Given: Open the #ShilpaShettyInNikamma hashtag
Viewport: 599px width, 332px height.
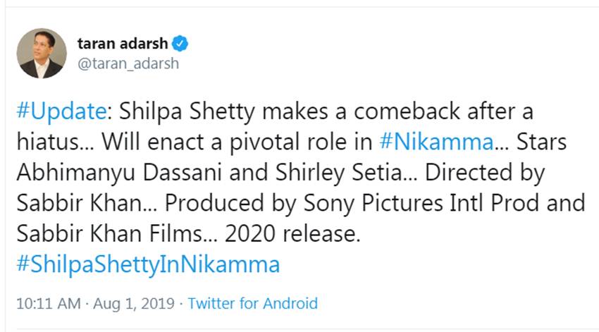Looking at the screenshot, I should (147, 264).
